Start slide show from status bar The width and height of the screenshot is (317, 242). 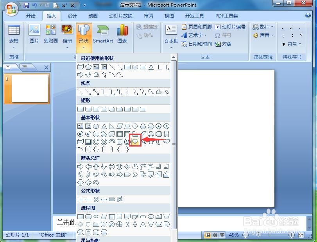[222, 235]
